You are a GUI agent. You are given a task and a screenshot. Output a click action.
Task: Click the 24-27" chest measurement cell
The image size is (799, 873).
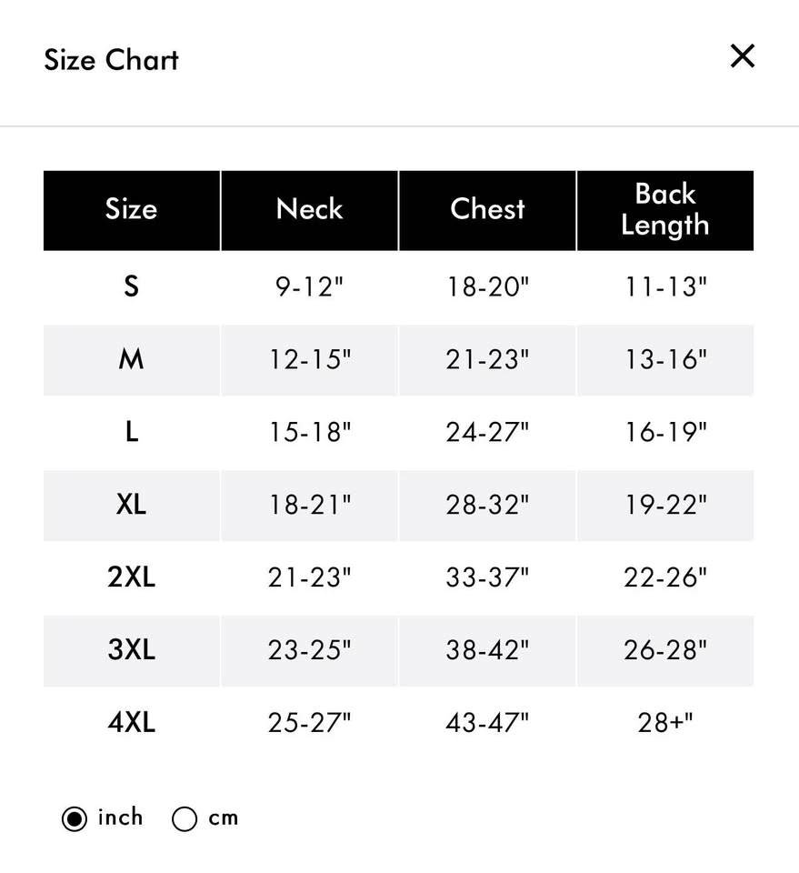pyautogui.click(x=487, y=432)
